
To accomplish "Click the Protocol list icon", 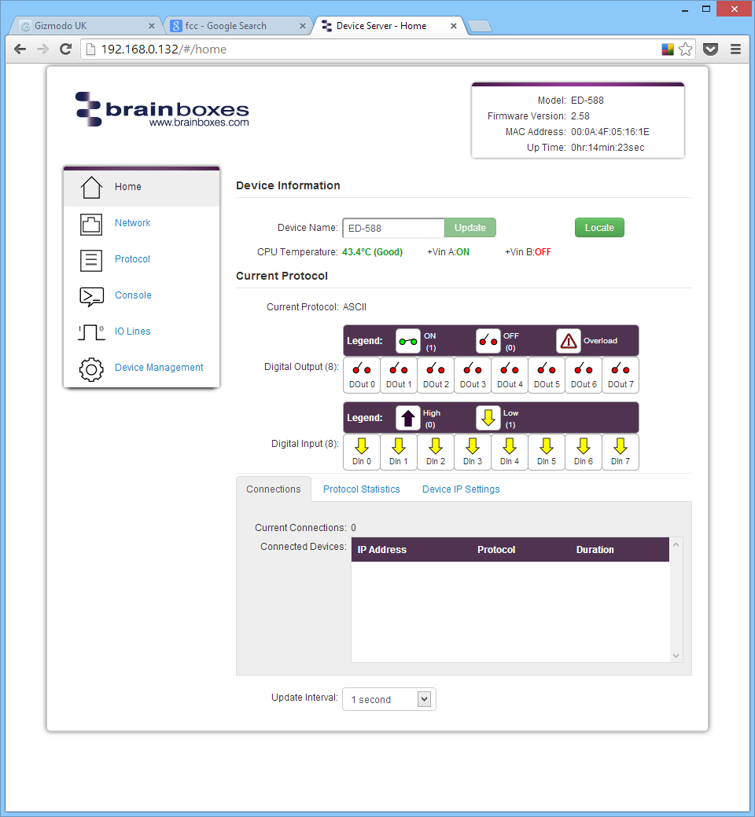I will coord(91,260).
